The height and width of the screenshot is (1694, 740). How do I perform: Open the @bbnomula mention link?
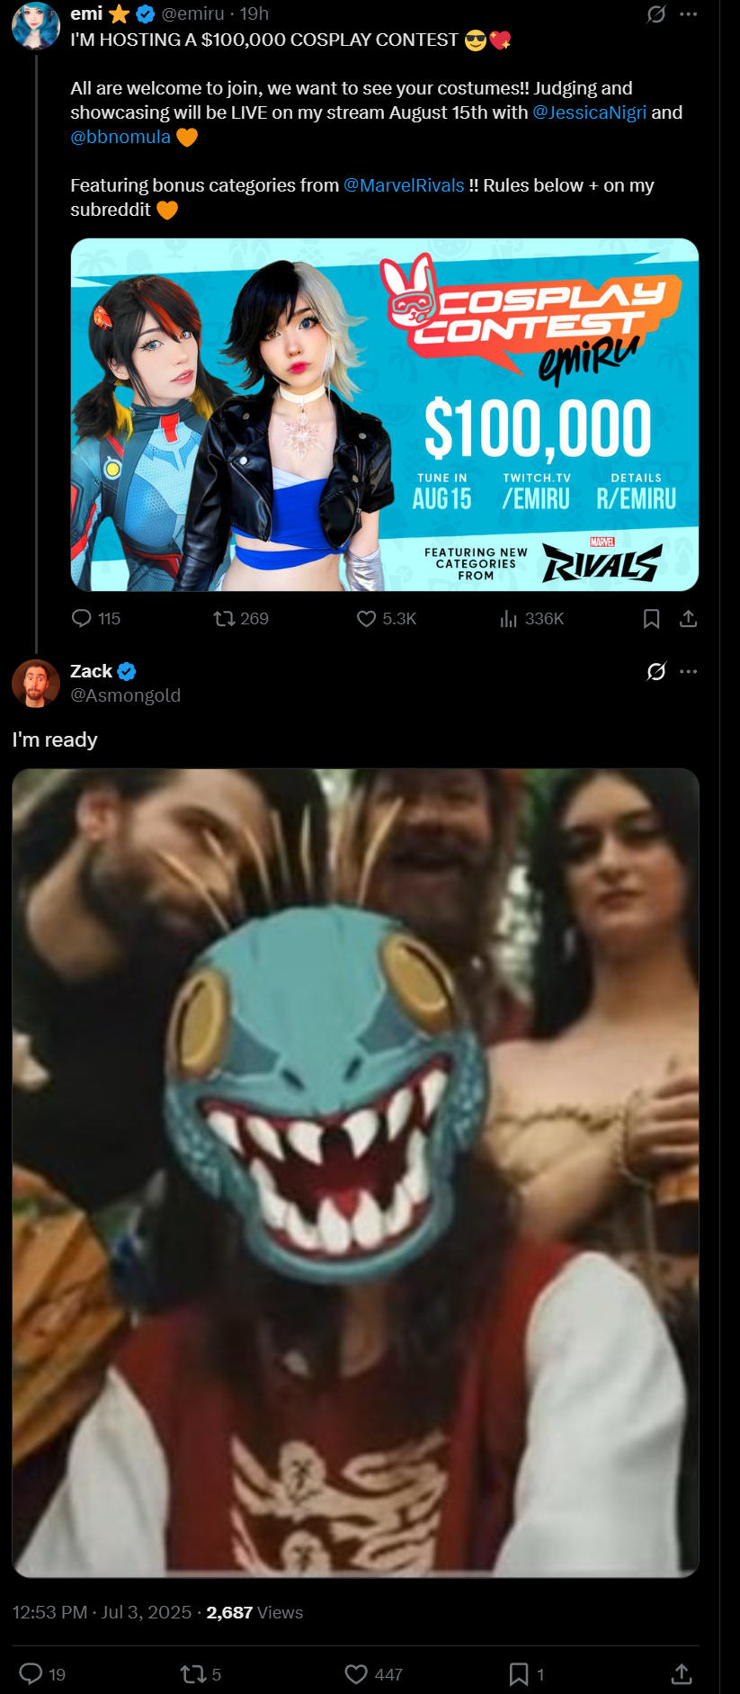pos(120,137)
